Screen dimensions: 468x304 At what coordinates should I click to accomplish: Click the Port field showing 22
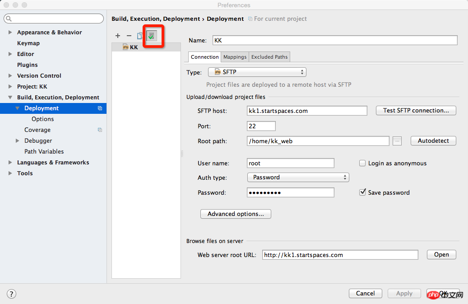click(x=261, y=126)
